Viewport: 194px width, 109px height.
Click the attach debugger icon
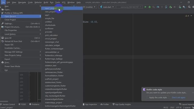point(171,7)
